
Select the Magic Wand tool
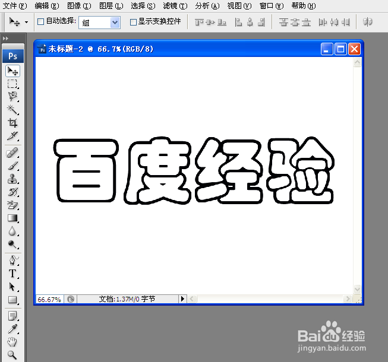(x=12, y=110)
